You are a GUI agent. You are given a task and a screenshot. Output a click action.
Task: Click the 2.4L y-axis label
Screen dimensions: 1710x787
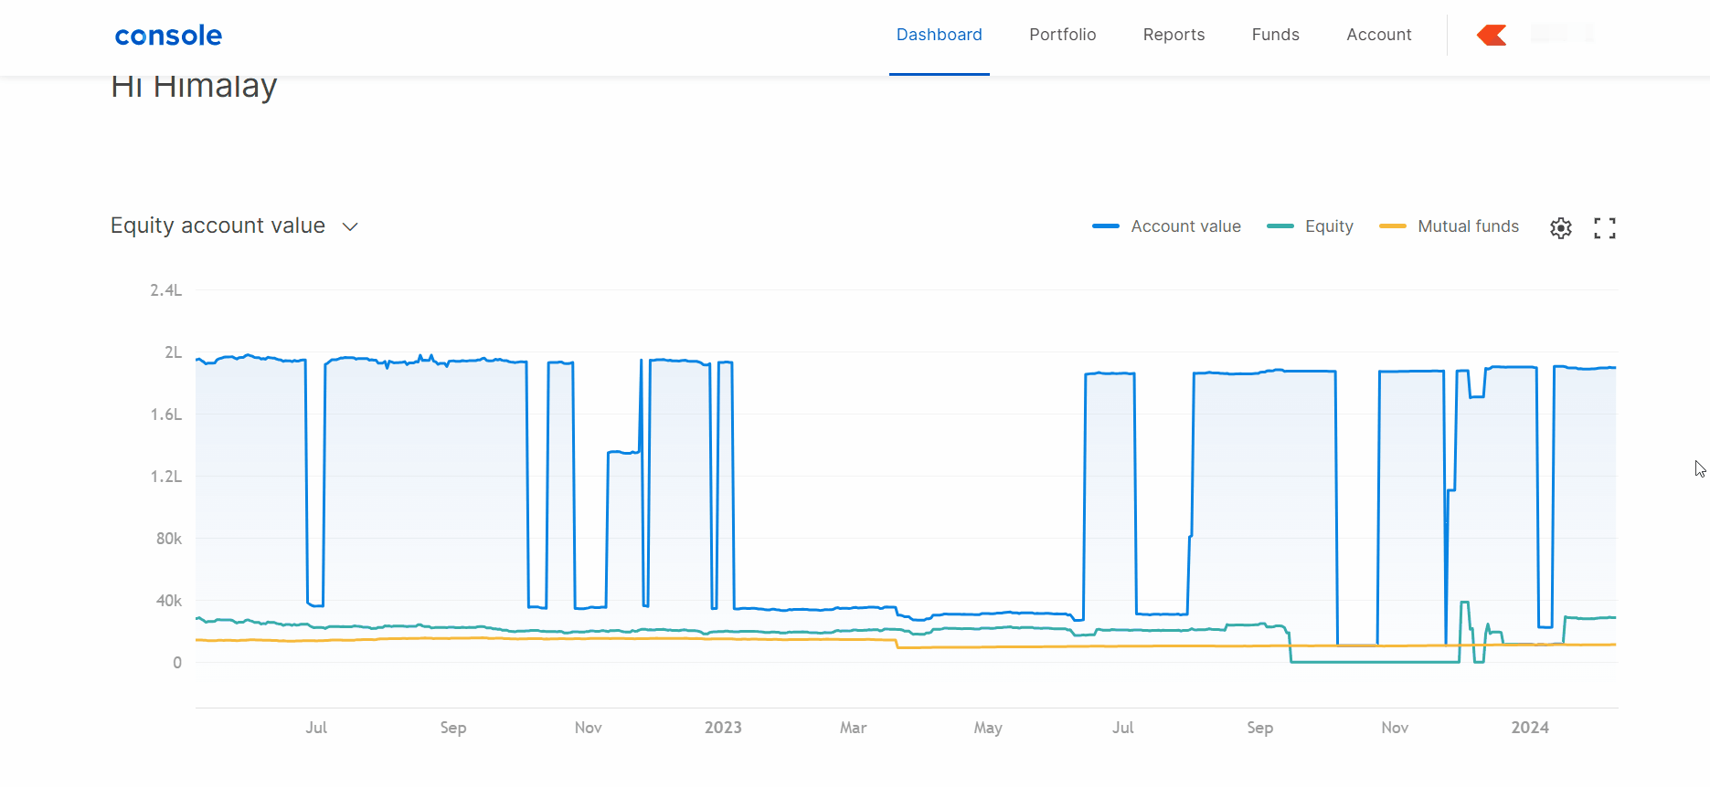(166, 290)
